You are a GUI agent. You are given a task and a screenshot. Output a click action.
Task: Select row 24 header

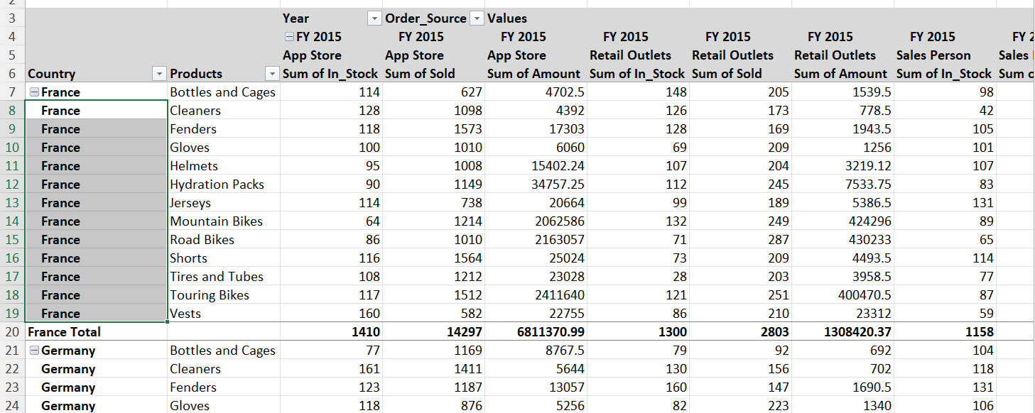coord(12,406)
